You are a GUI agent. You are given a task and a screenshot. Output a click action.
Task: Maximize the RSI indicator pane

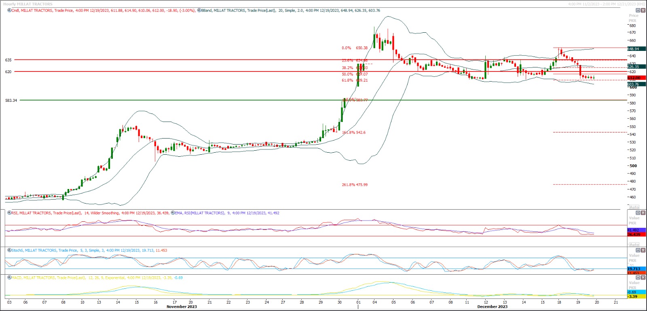[x=638, y=213]
